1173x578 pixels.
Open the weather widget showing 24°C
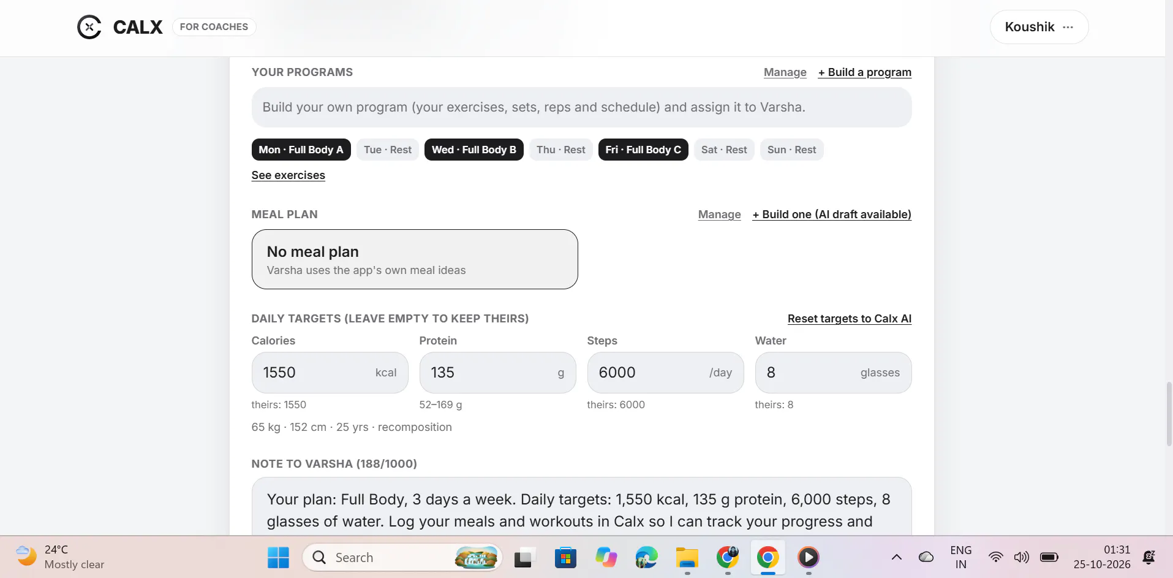tap(60, 557)
